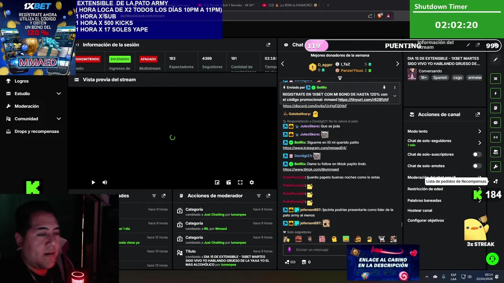Open Drops y recompensas in sidebar

tap(37, 131)
